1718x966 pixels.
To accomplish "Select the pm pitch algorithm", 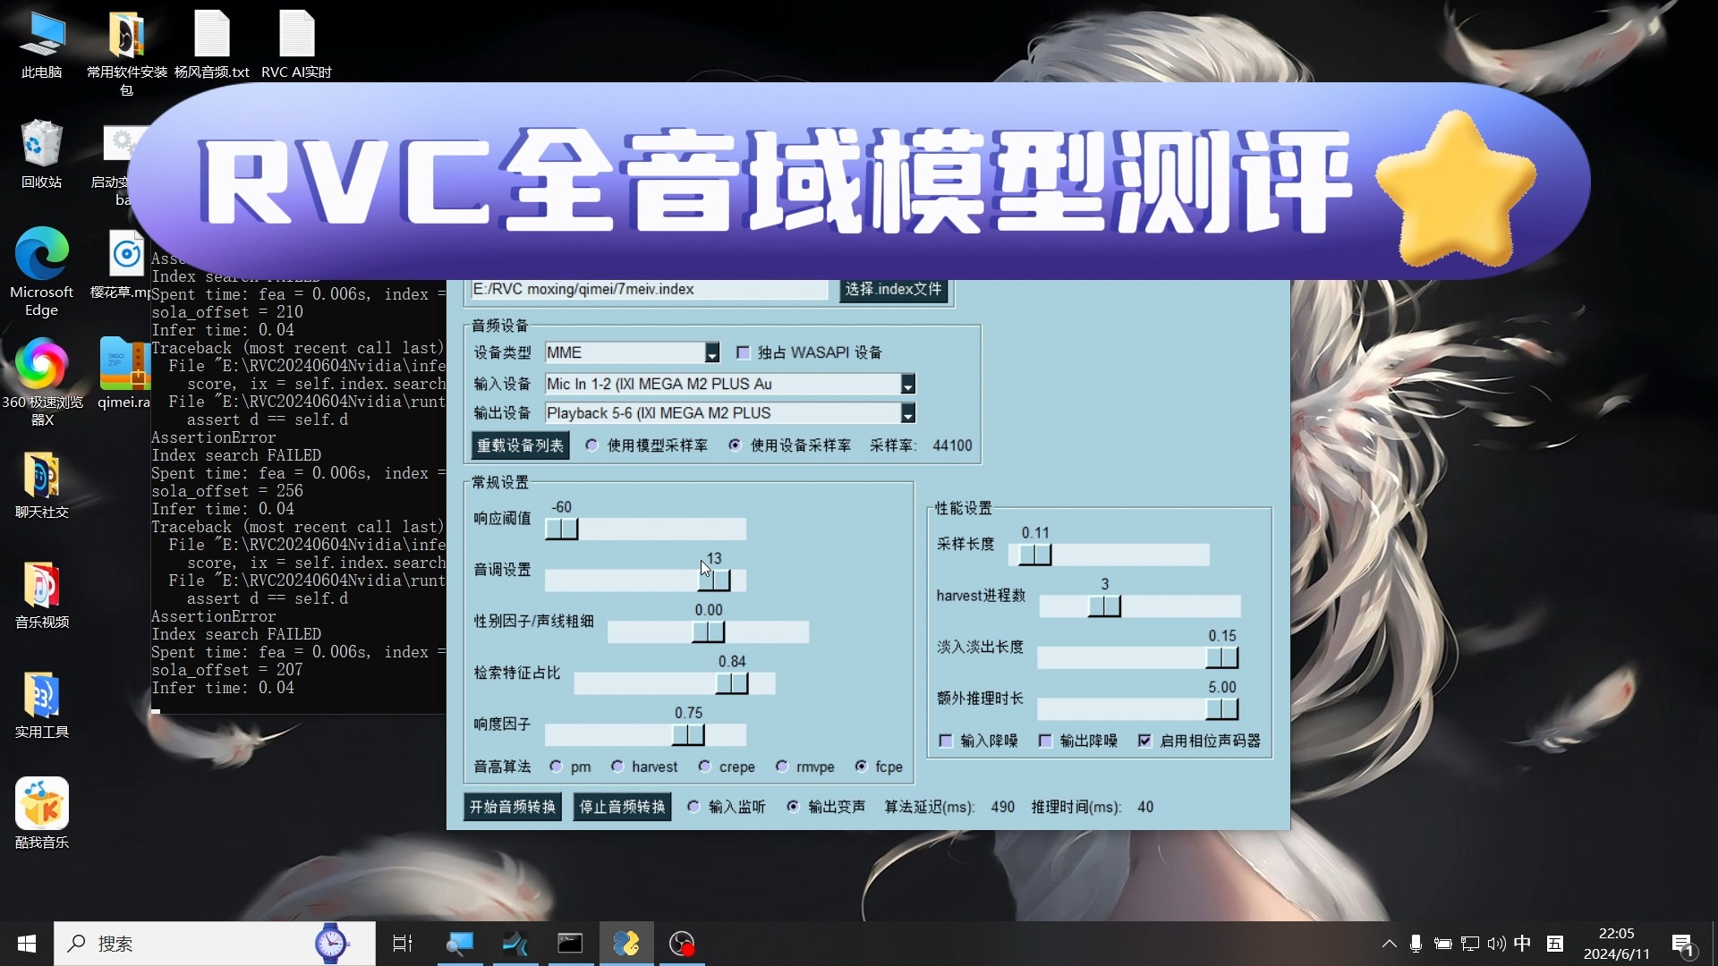I will (x=557, y=767).
